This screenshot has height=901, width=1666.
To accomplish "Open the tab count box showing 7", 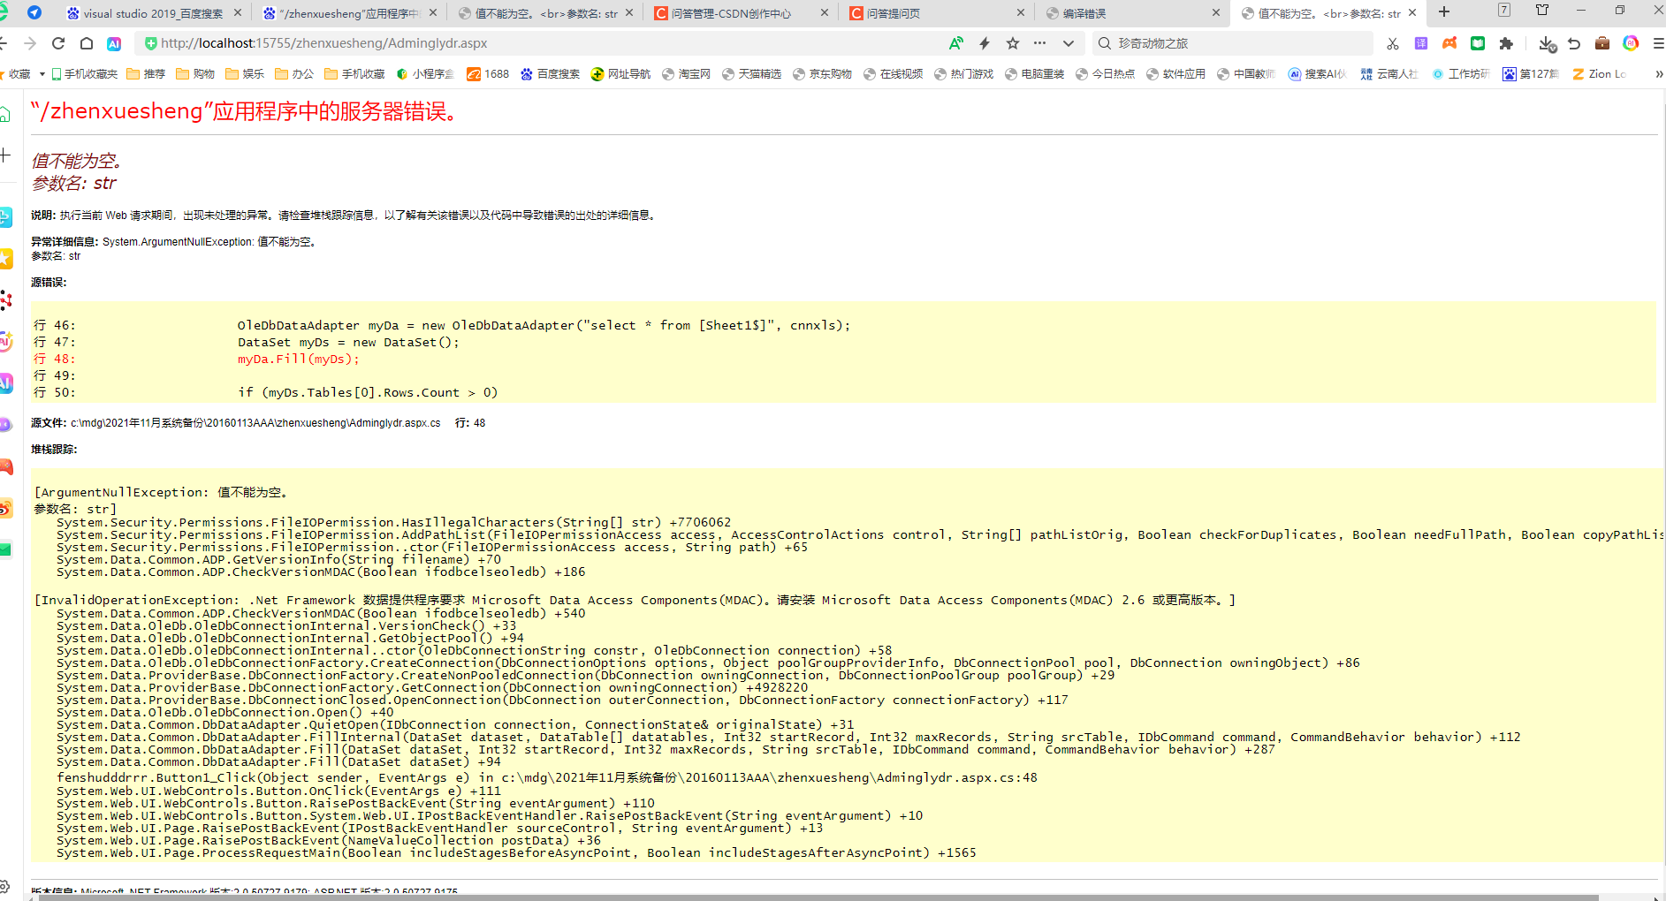I will (1503, 11).
